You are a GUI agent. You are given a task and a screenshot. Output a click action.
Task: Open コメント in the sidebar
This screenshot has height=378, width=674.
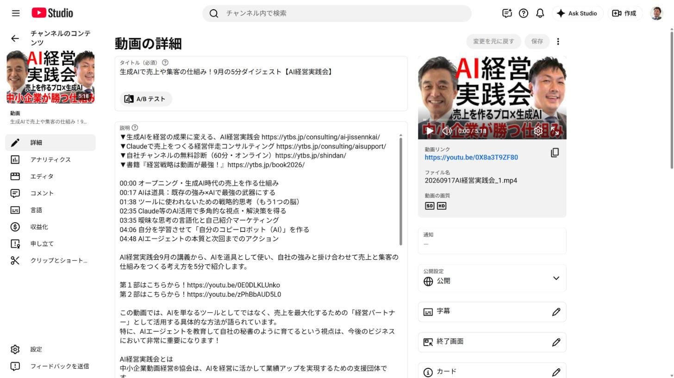pyautogui.click(x=50, y=193)
